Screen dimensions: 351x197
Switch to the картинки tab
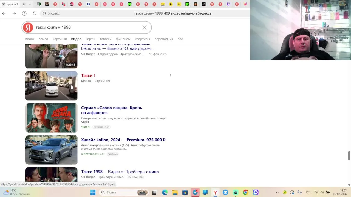[x=60, y=39]
